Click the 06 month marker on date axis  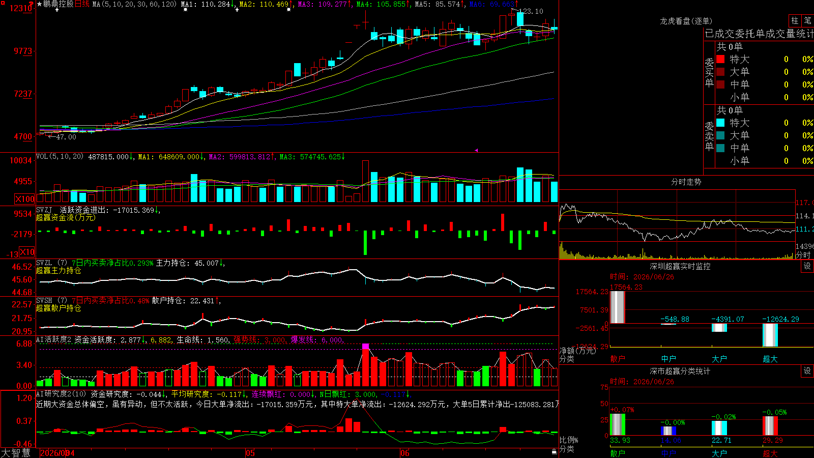[405, 453]
